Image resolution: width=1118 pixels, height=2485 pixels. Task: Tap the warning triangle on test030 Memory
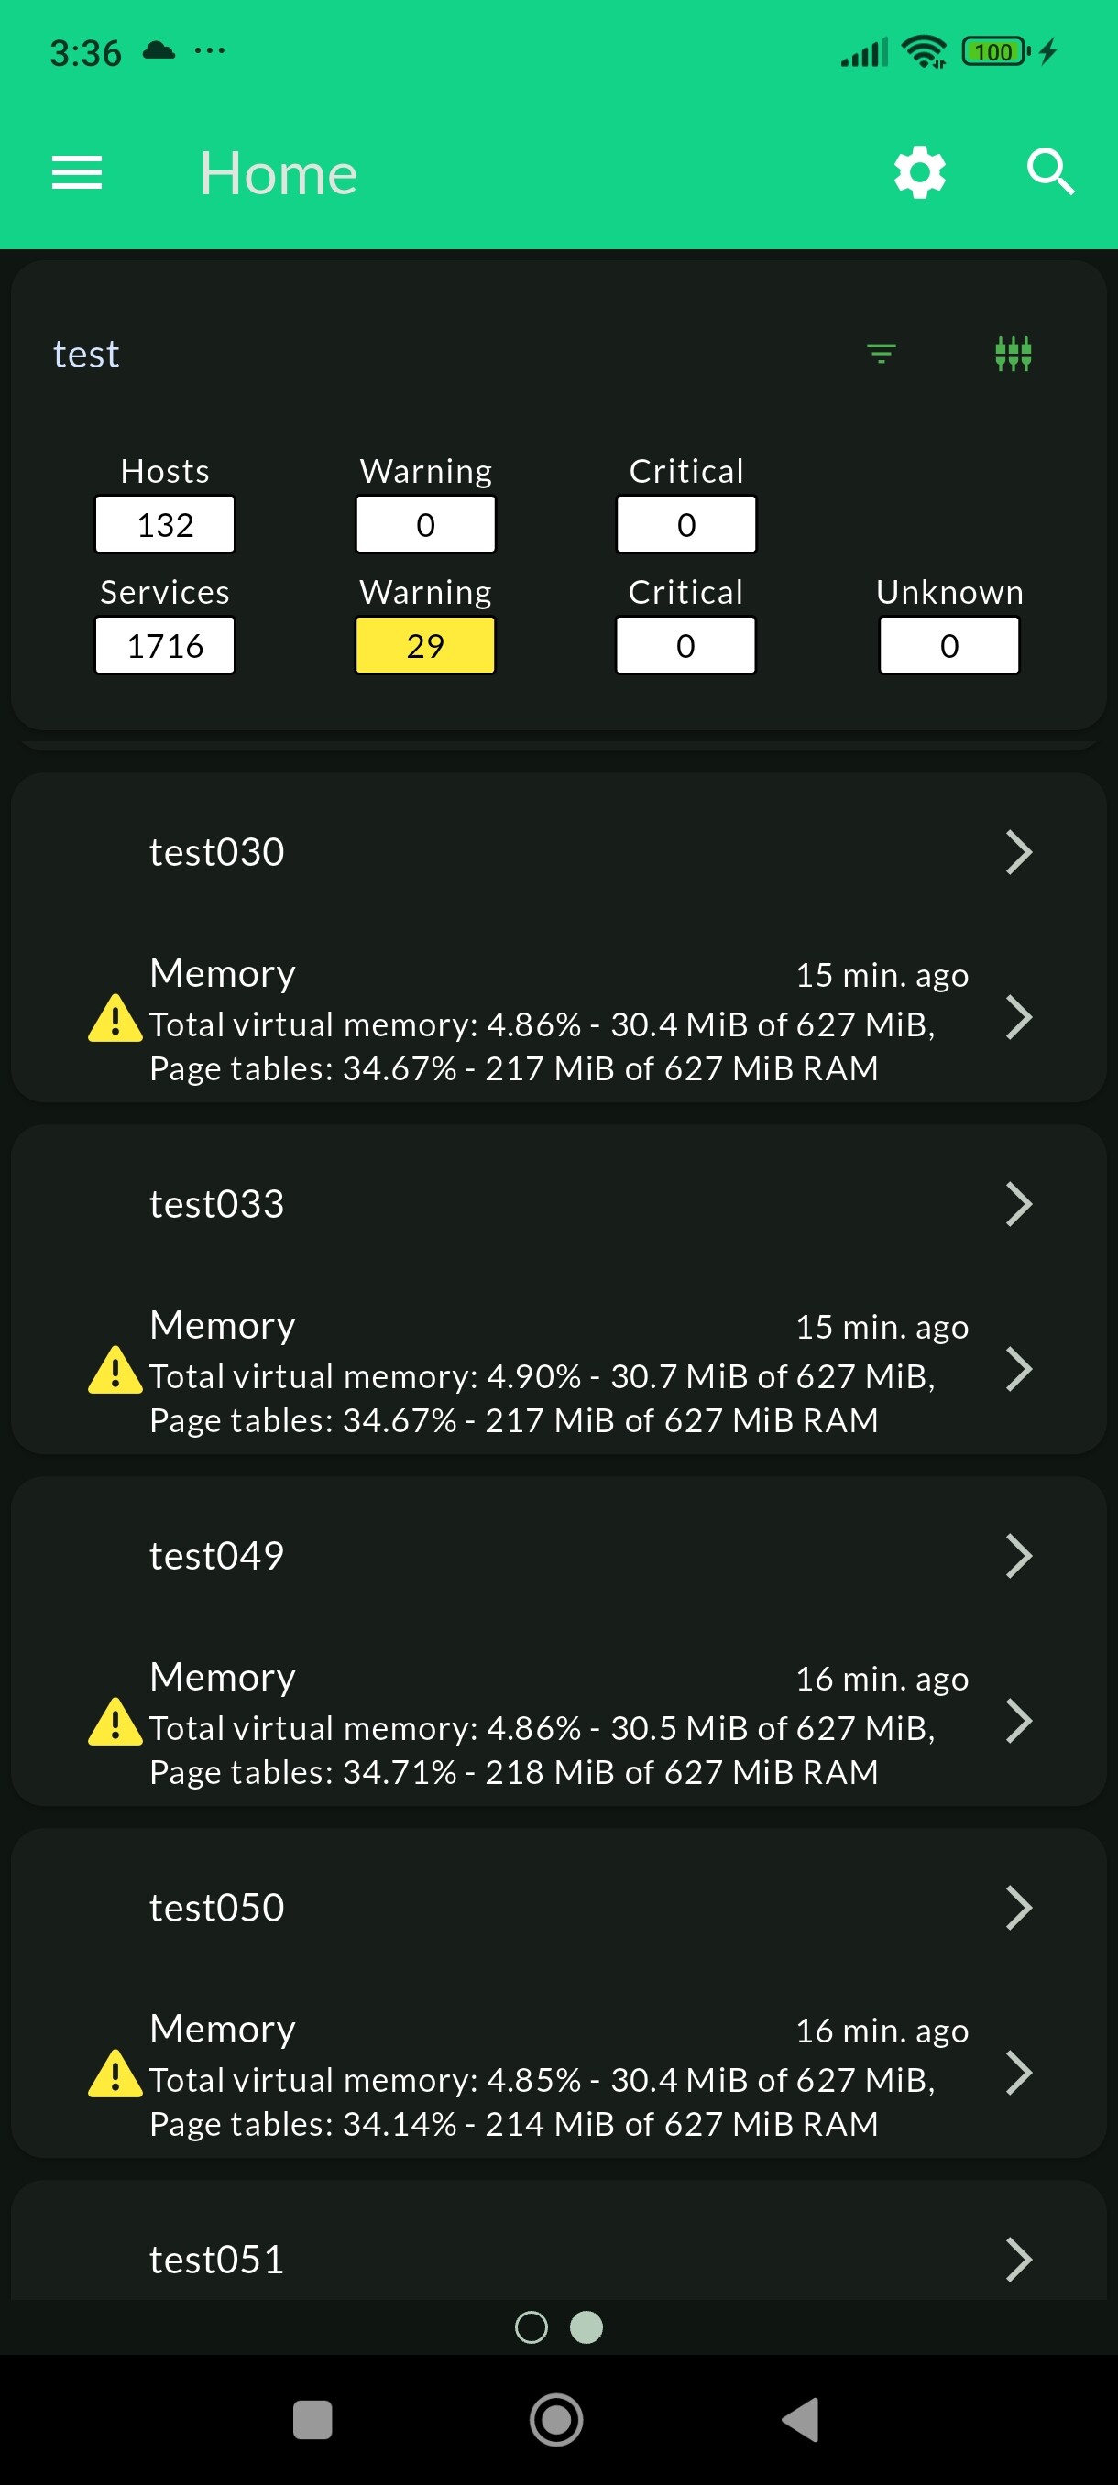click(115, 1019)
